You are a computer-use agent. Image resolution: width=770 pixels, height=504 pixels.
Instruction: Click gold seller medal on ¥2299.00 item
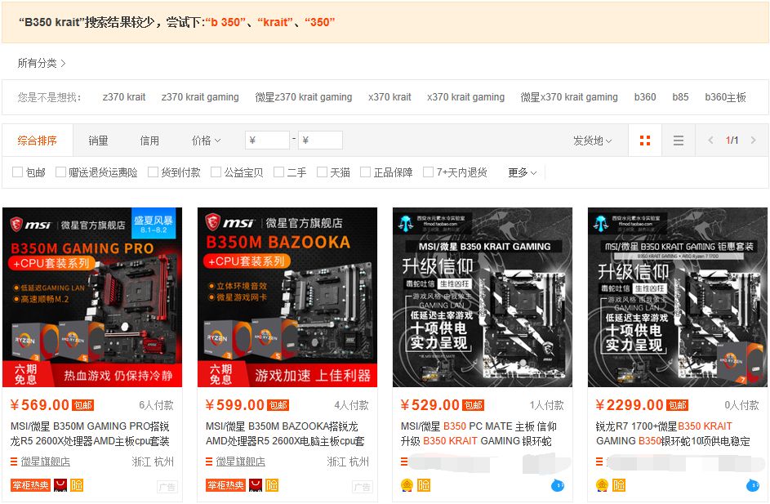coord(602,485)
